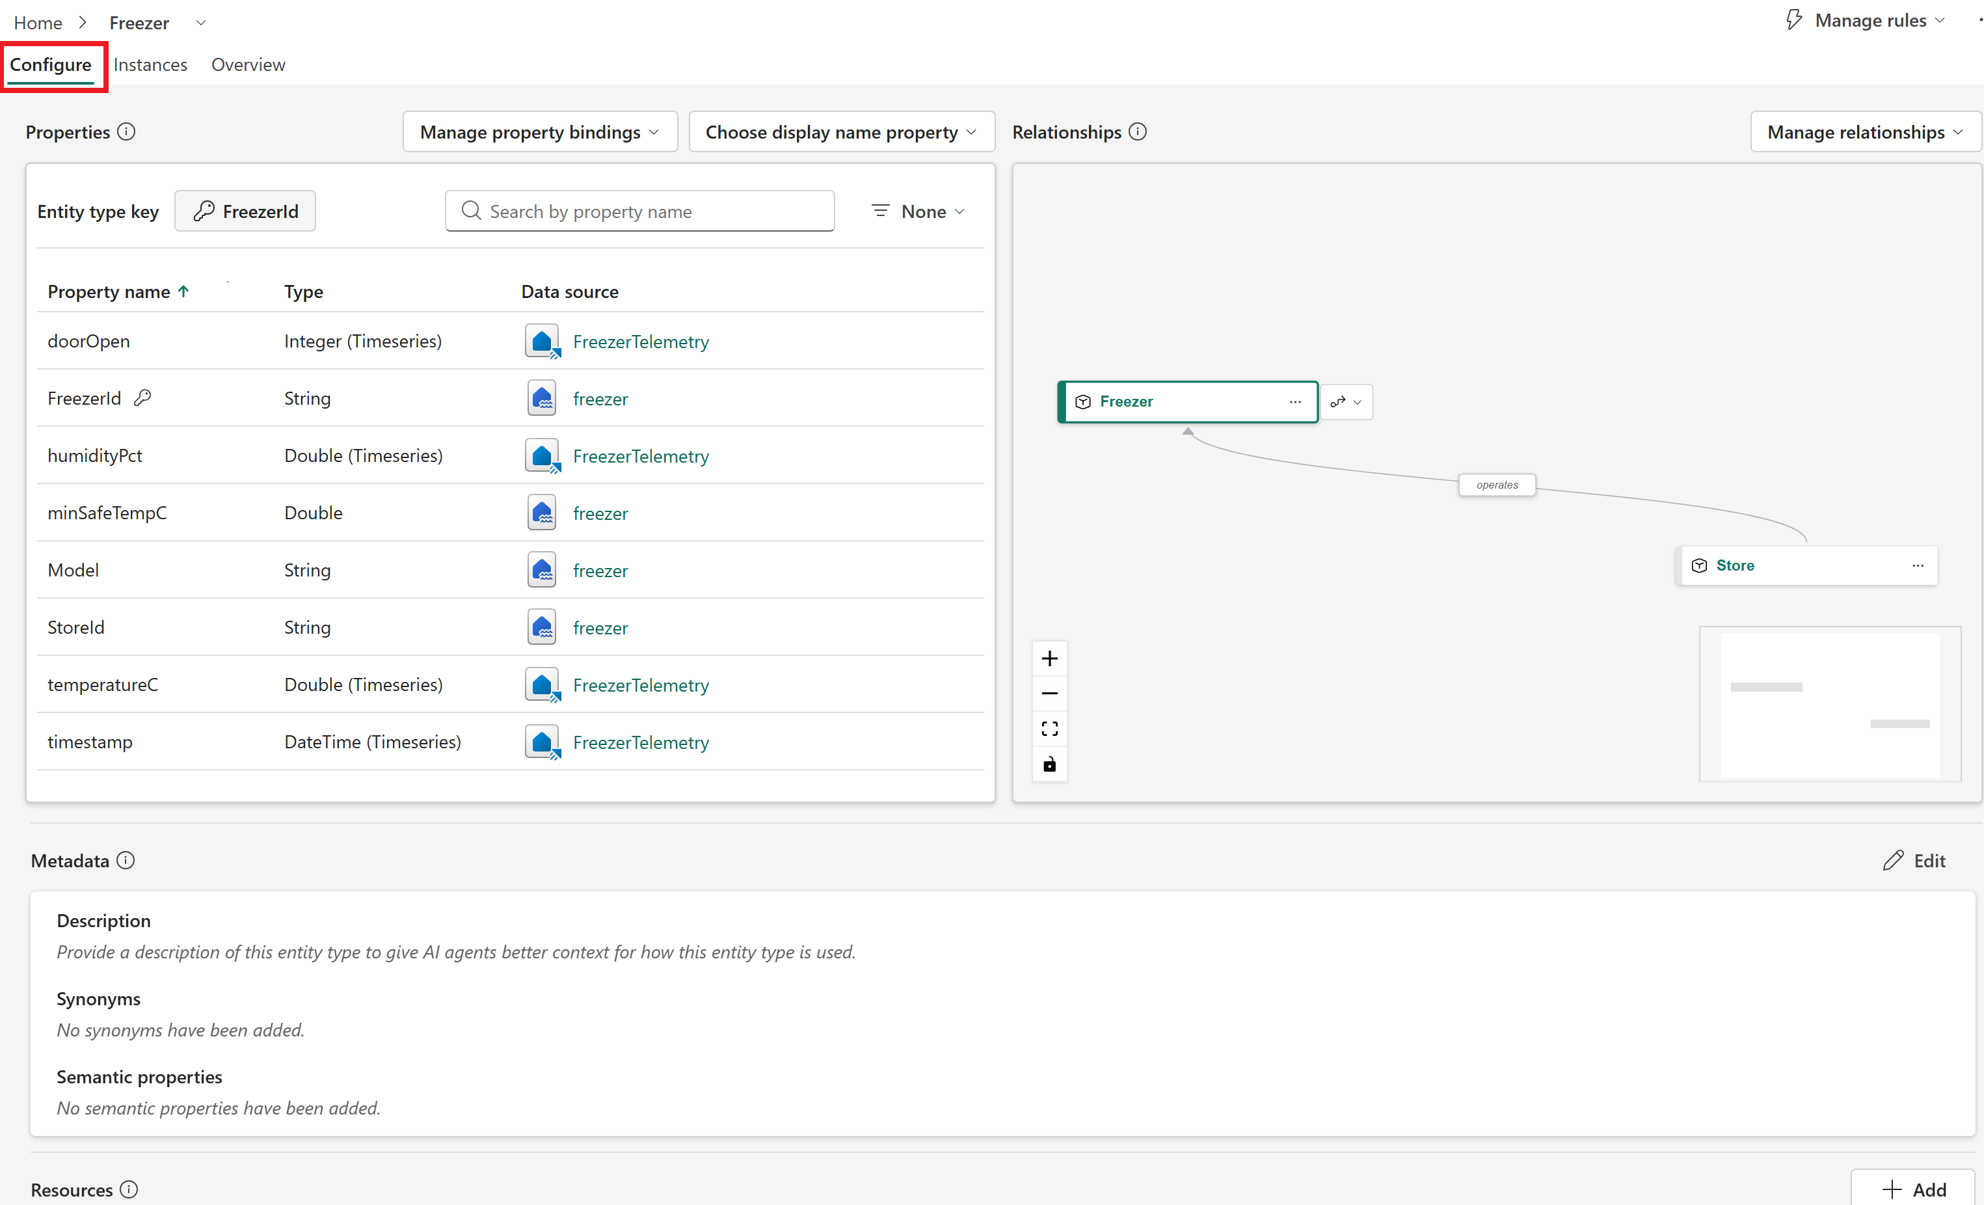Click the fit-to-view canvas icon
The height and width of the screenshot is (1205, 1984).
1049,729
